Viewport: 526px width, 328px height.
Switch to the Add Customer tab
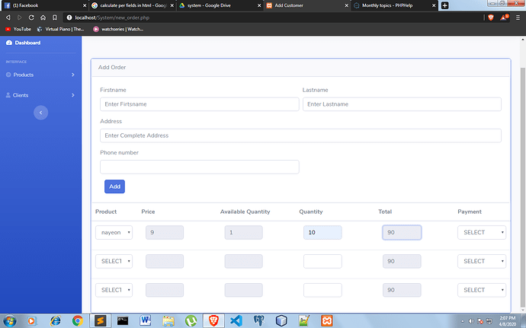(307, 5)
